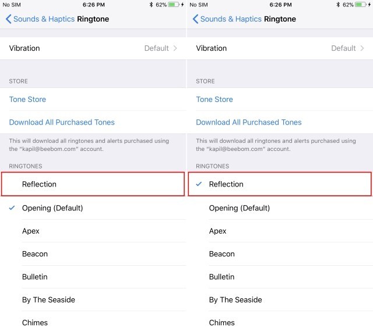Screen dimensions: 373x331
Task: Open Vibration Default chevron on right screen
Action: (x=362, y=48)
